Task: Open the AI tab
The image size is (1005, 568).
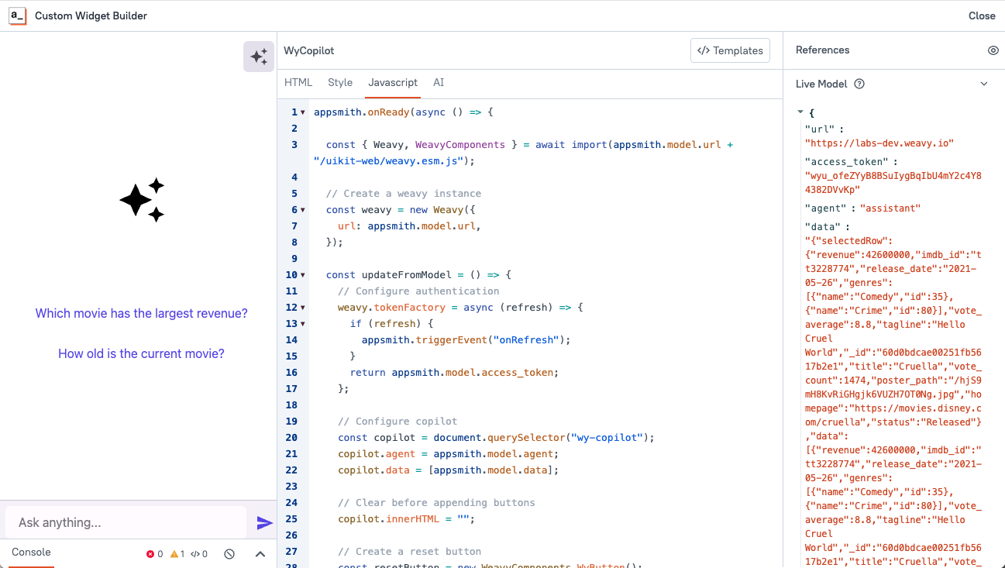Action: 439,83
